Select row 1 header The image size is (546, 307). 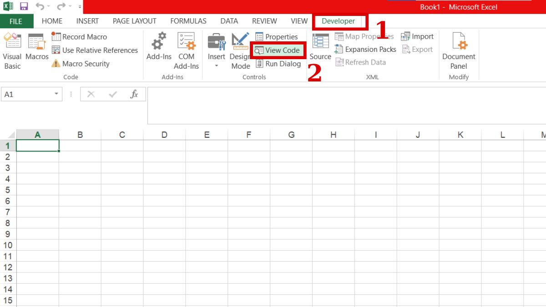pyautogui.click(x=8, y=146)
